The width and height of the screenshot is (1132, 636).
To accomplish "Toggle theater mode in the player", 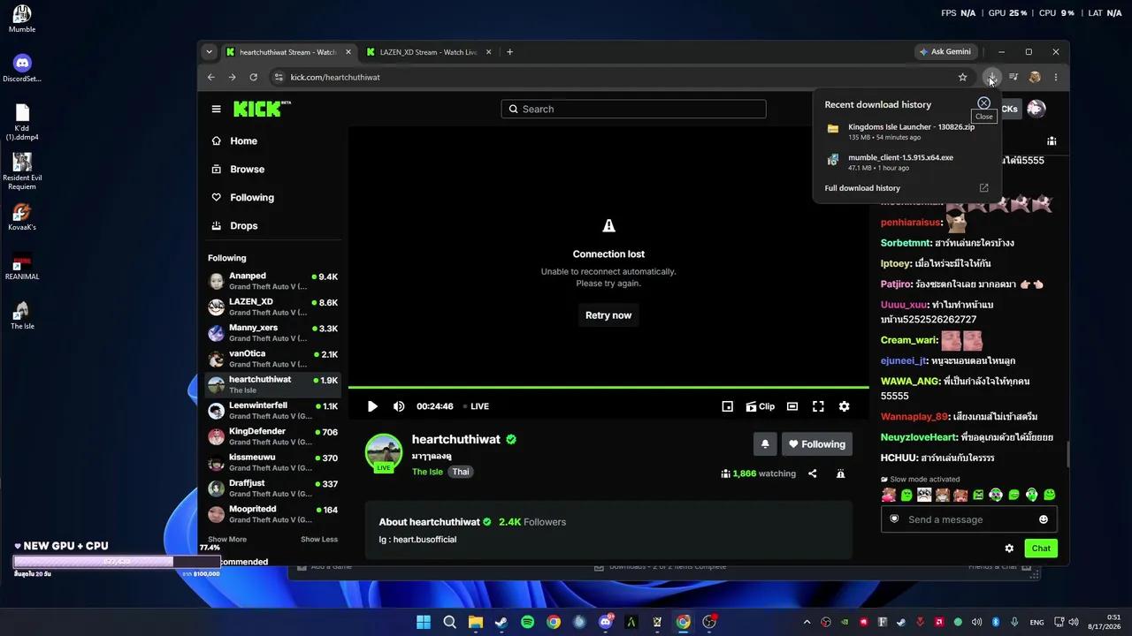I will [x=792, y=406].
